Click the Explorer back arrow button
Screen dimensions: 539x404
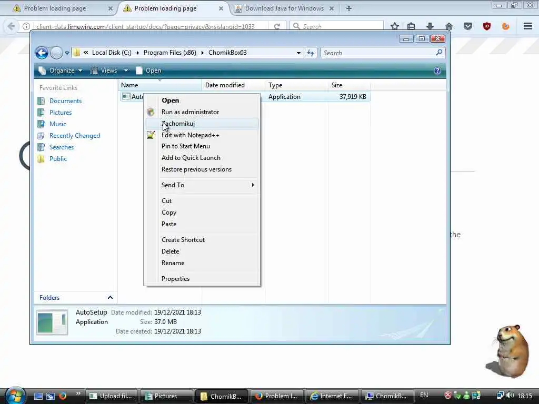pyautogui.click(x=42, y=53)
